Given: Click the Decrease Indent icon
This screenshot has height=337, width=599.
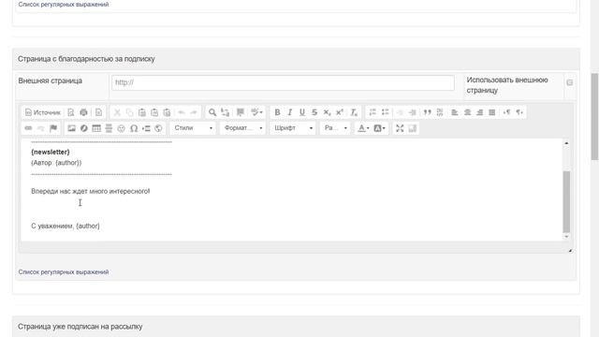Looking at the screenshot, I should (400, 112).
